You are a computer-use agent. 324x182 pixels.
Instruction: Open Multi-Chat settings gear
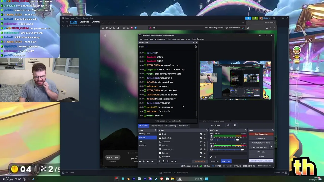[x=195, y=47]
